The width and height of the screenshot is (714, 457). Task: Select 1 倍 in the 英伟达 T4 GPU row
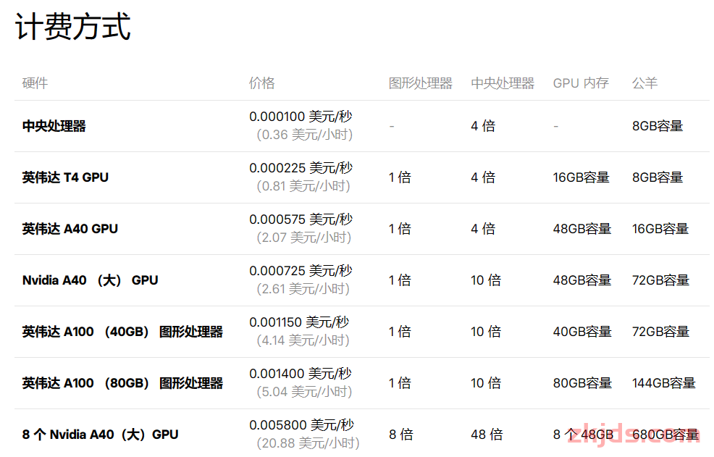[400, 177]
